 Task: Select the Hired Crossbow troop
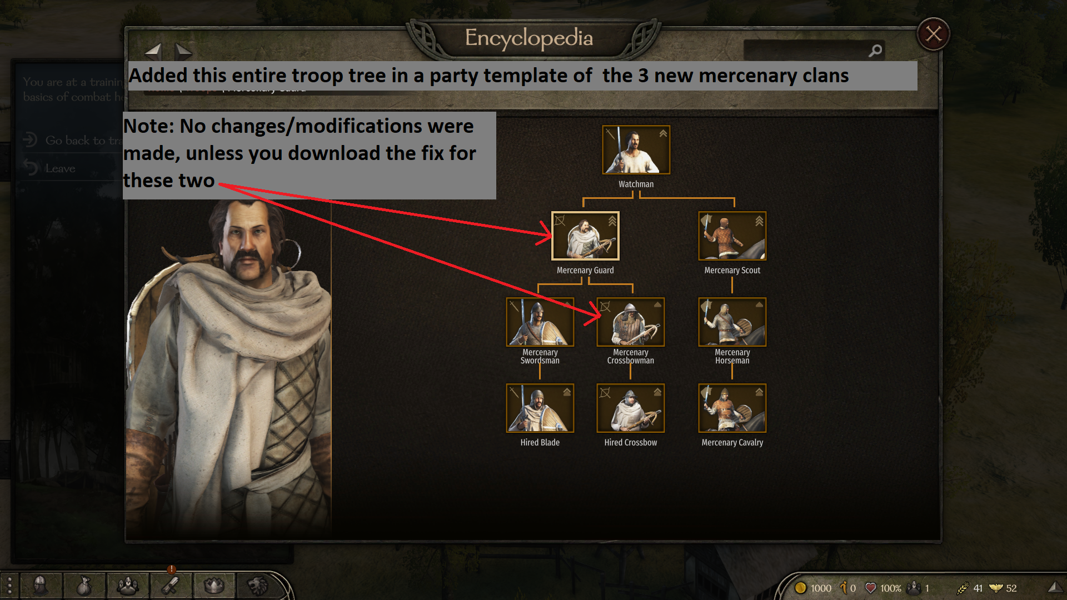point(631,408)
